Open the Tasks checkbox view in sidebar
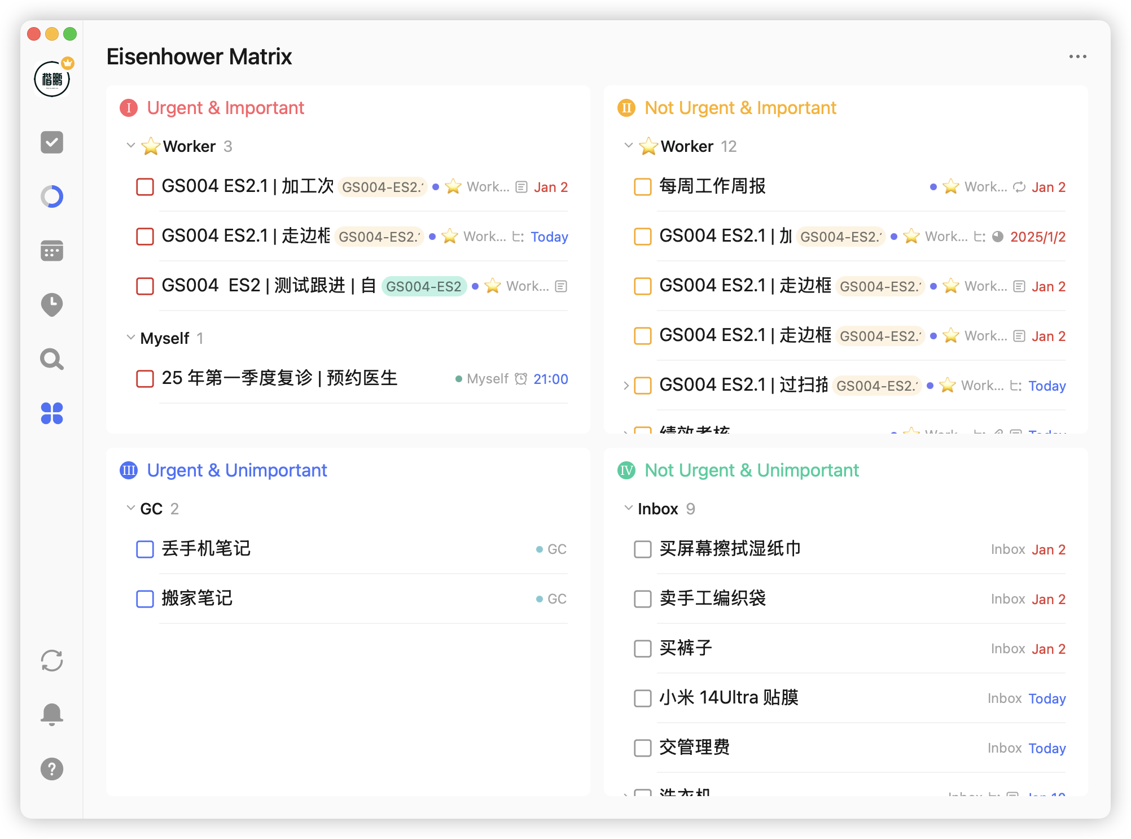Screen dimensions: 1131x839 [x=52, y=142]
